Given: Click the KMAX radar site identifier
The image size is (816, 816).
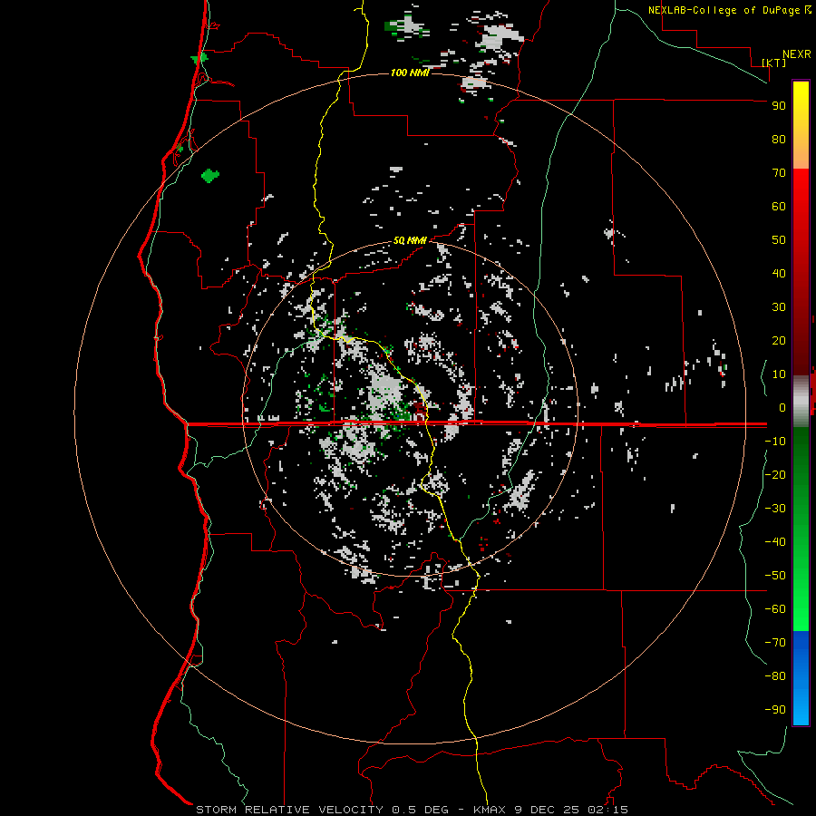Looking at the screenshot, I should click(x=490, y=810).
